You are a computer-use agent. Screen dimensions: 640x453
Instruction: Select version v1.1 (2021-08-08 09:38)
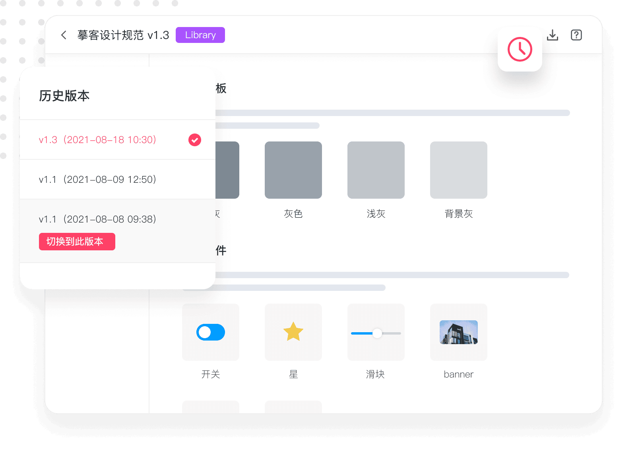pos(97,219)
